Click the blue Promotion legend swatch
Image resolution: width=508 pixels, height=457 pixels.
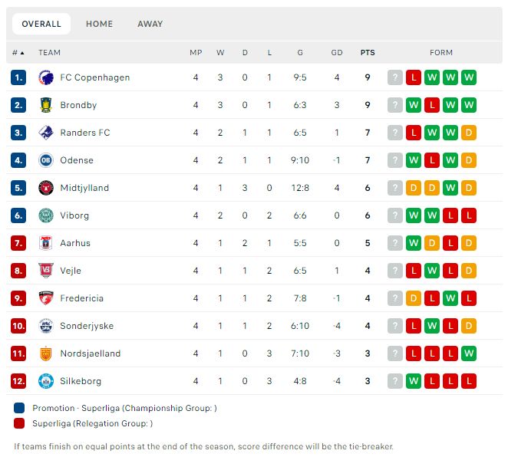click(x=19, y=408)
